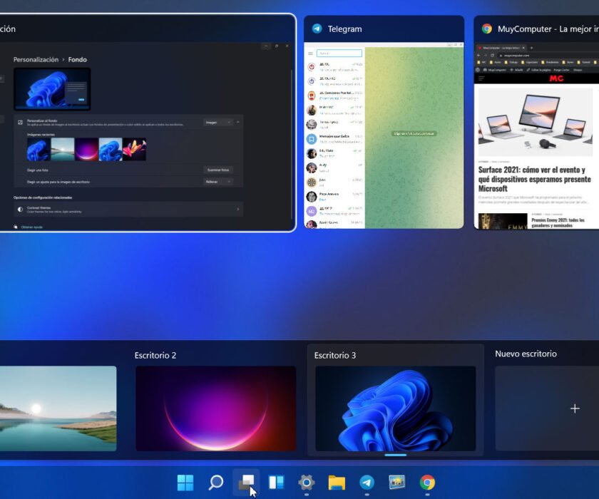Open Search from the taskbar
The height and width of the screenshot is (499, 599).
pos(216,483)
